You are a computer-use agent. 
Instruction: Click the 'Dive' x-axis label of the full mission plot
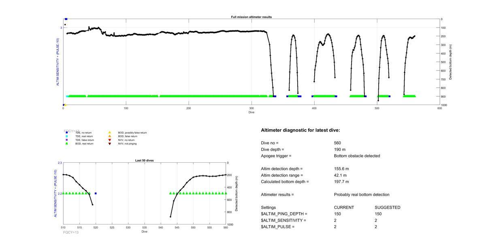[x=252, y=112]
